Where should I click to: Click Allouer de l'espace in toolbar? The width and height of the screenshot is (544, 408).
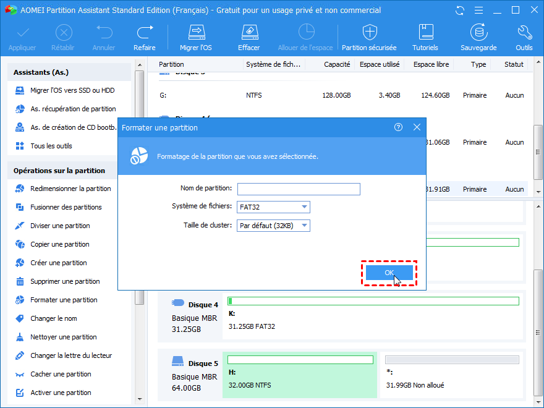coord(305,38)
